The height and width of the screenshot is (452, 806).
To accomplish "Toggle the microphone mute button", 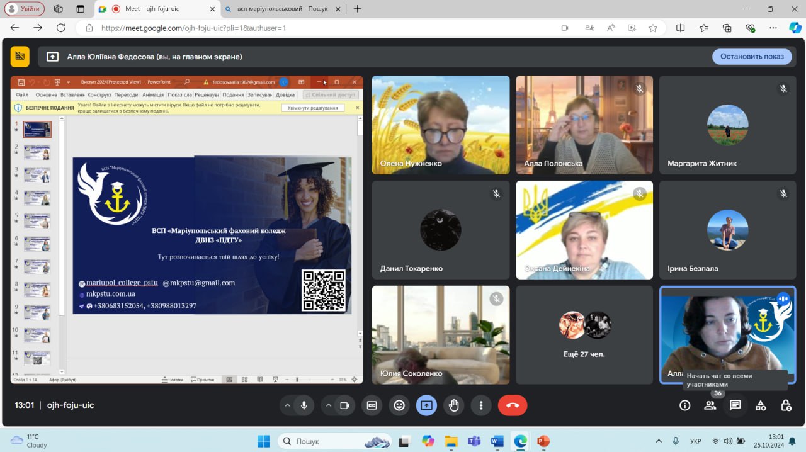I will click(304, 405).
